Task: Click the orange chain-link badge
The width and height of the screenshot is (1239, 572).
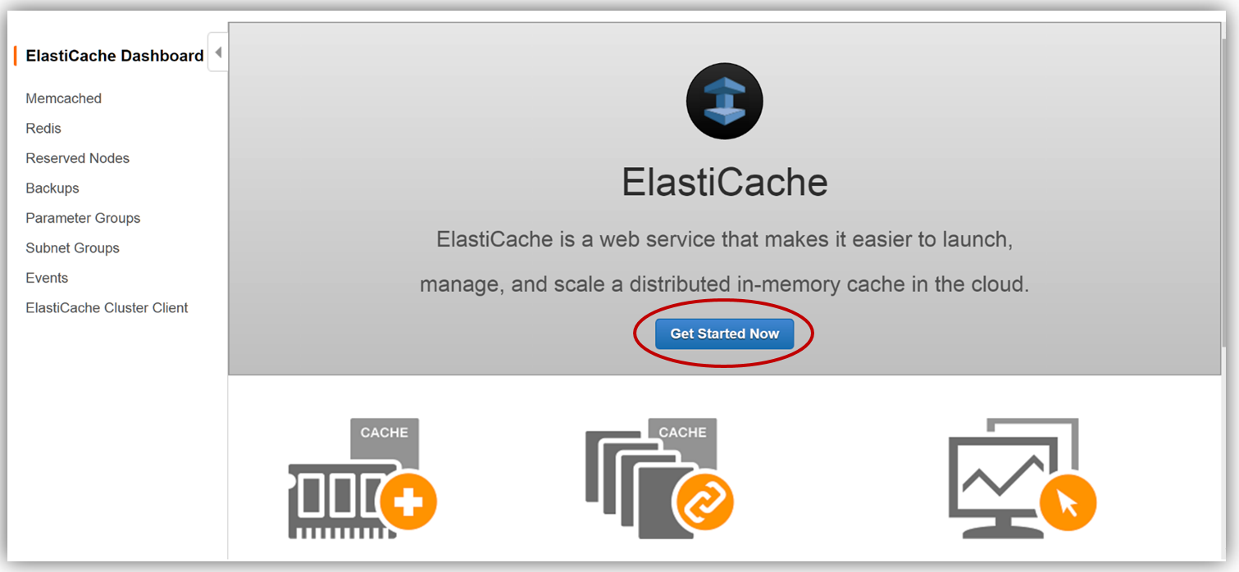Action: click(702, 502)
